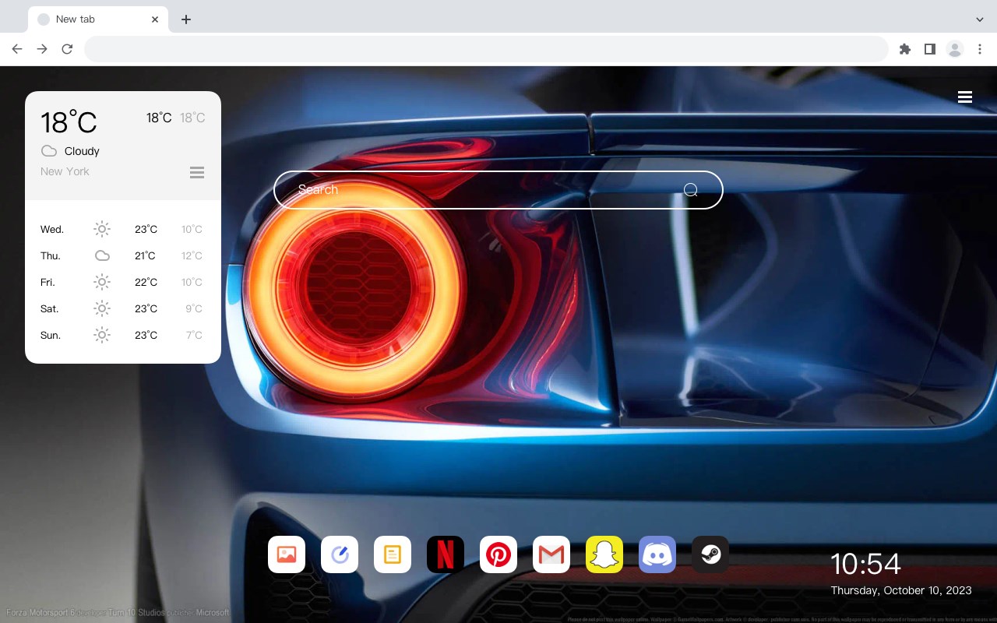The image size is (997, 623).
Task: Open the orange image gallery shortcut
Action: [287, 554]
